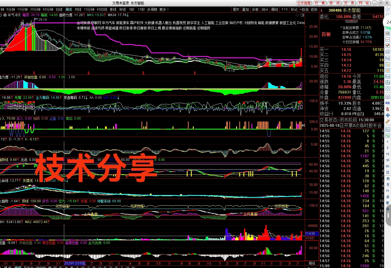391x268 pixels.
Task: Click the FS sidebar icon
Action: pyautogui.click(x=387, y=130)
